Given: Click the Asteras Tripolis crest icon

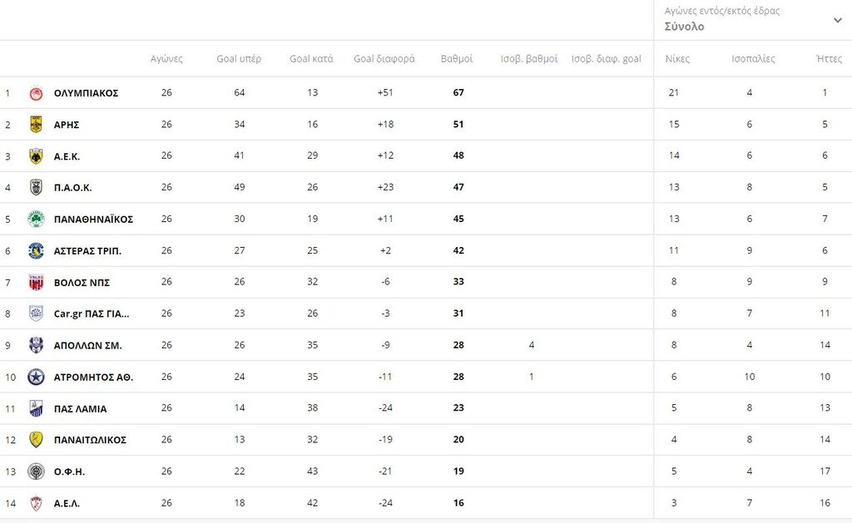Looking at the screenshot, I should click(x=36, y=251).
